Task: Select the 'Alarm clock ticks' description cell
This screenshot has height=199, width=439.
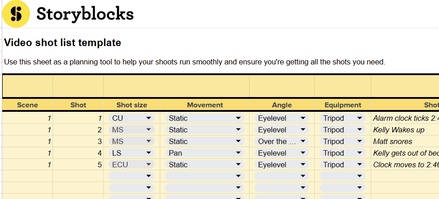Action: pos(404,118)
